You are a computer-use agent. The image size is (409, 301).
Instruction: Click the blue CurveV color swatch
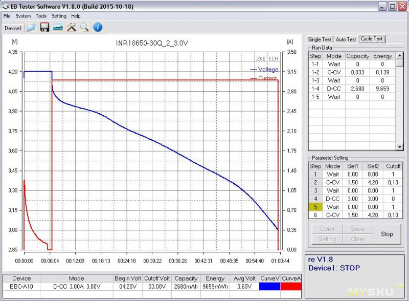269,287
